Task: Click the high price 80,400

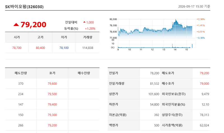Action: coord(40,48)
